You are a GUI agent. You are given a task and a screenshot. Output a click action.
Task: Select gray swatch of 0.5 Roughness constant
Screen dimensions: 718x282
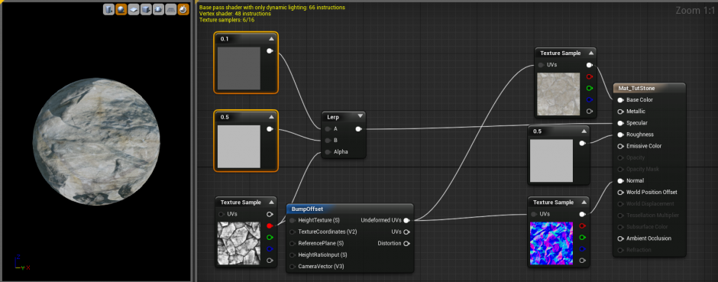click(x=551, y=160)
